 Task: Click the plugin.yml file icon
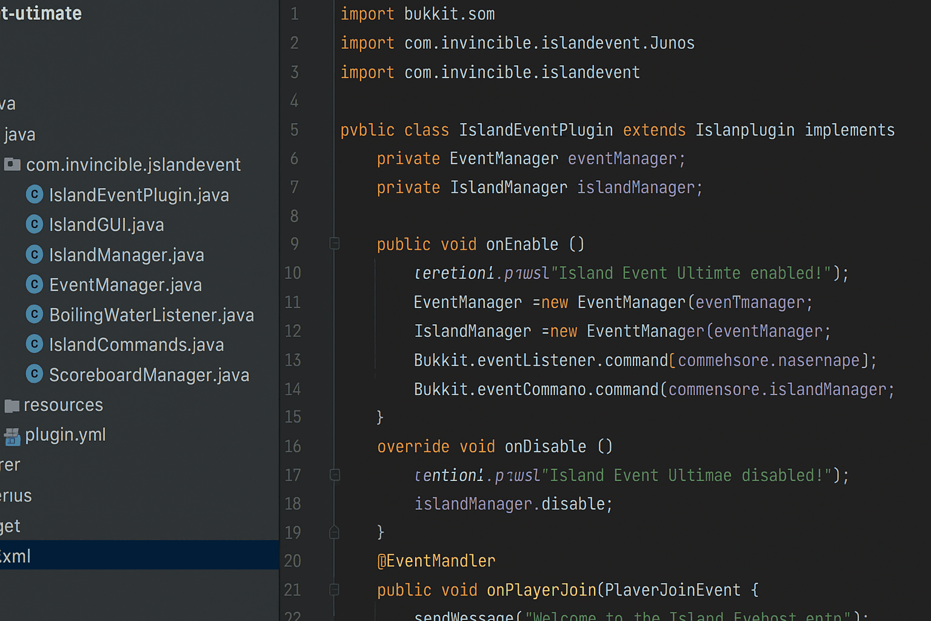pyautogui.click(x=12, y=434)
